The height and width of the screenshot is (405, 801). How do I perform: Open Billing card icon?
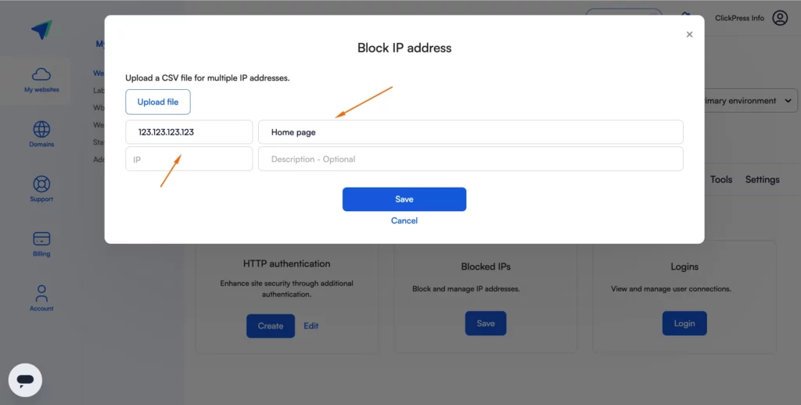point(41,238)
